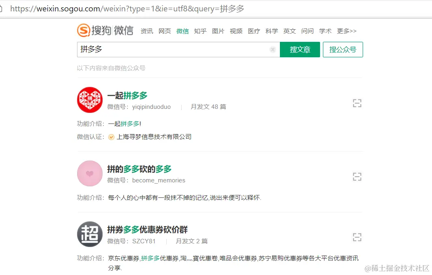Screen dimensions: 432x275
Task: Open the pink heart avatar of 拼的多多砍的多多
Action: click(90, 173)
